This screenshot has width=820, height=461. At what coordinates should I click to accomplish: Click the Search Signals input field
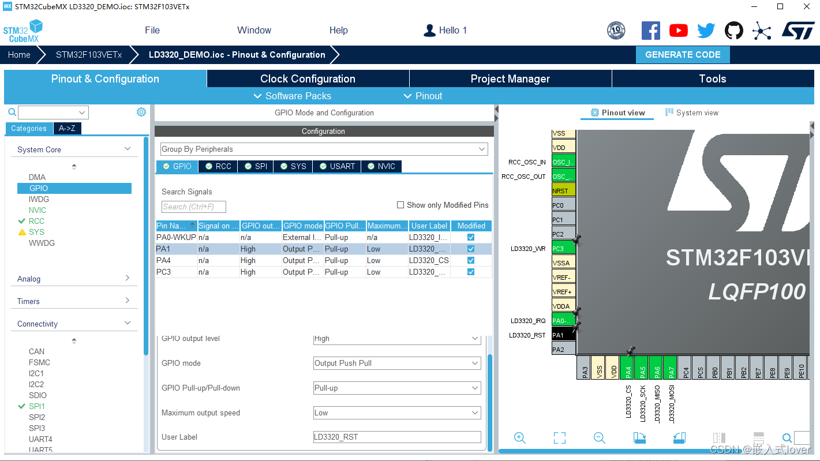coord(194,207)
